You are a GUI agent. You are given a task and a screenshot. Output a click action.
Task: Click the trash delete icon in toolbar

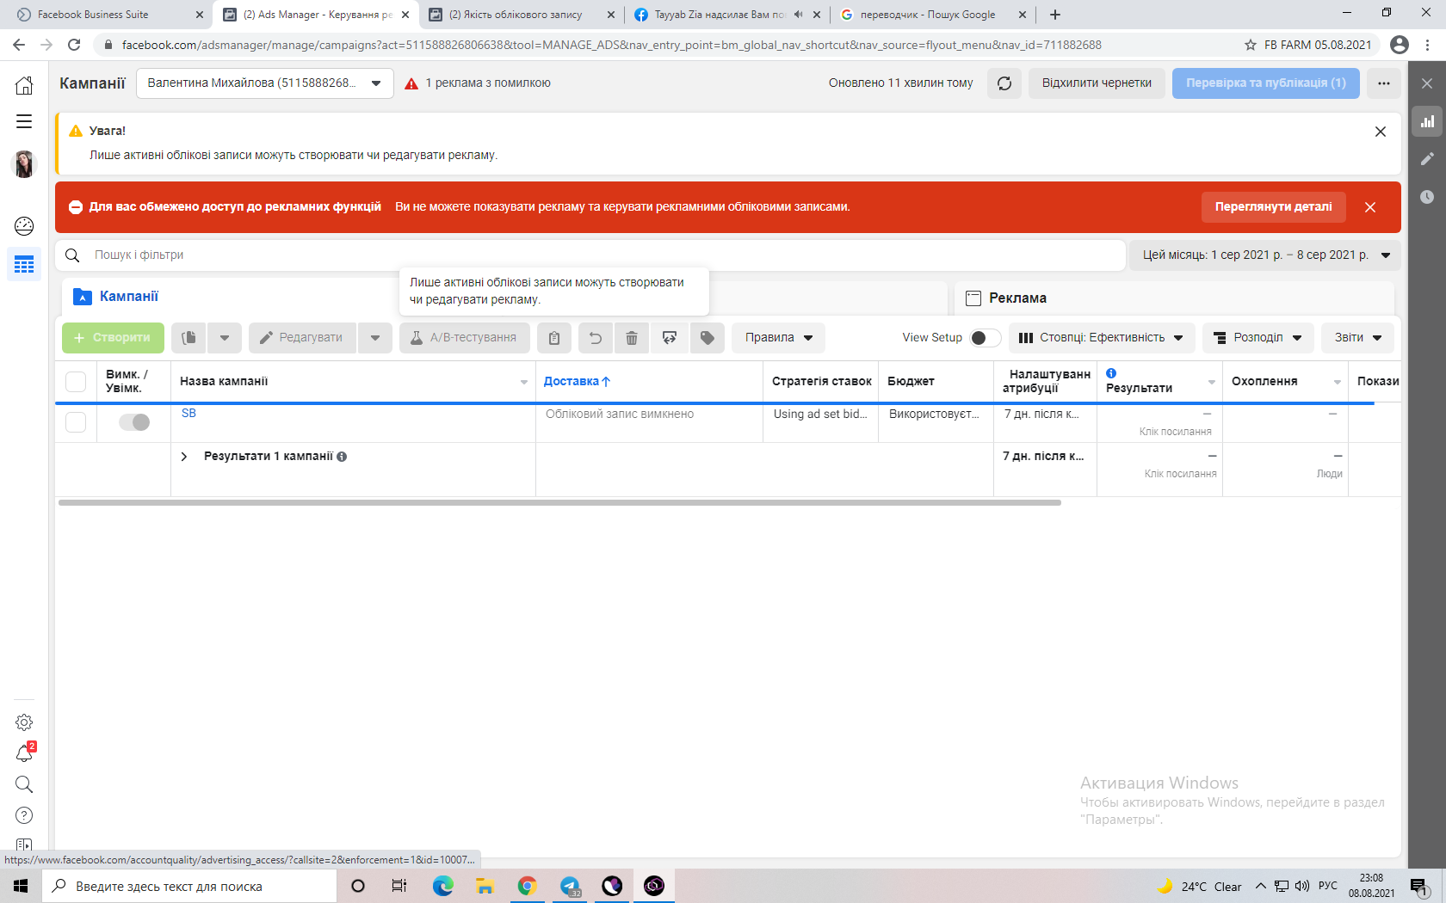click(x=632, y=338)
